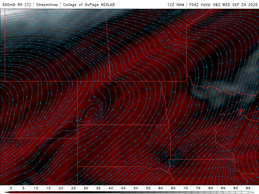Click the "50" label on the colorbar
This screenshot has height=194, width=259.
pos(136,188)
